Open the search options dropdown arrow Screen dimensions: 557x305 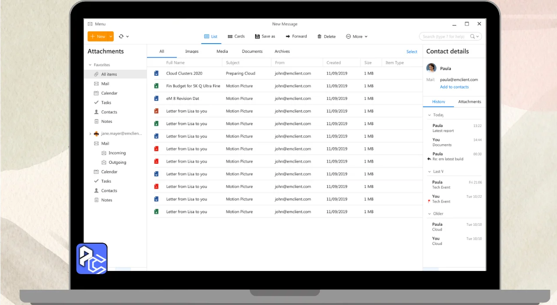coord(477,37)
